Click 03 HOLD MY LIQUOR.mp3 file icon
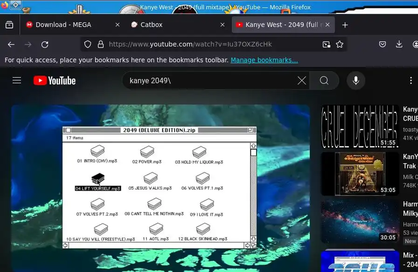 pos(199,152)
